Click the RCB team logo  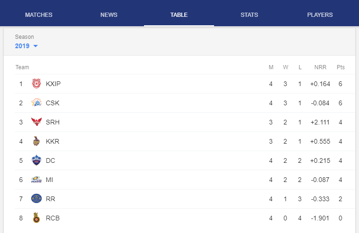coord(36,218)
